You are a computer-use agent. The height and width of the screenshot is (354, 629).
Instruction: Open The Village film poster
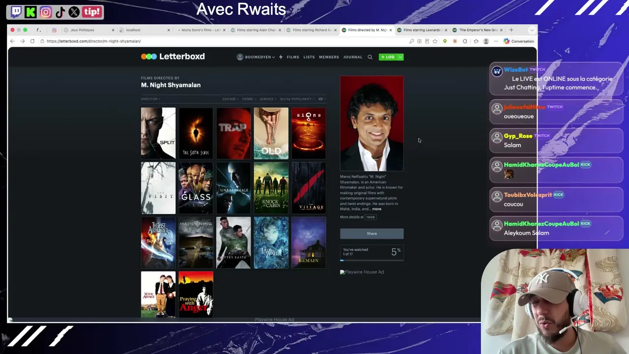tap(309, 188)
